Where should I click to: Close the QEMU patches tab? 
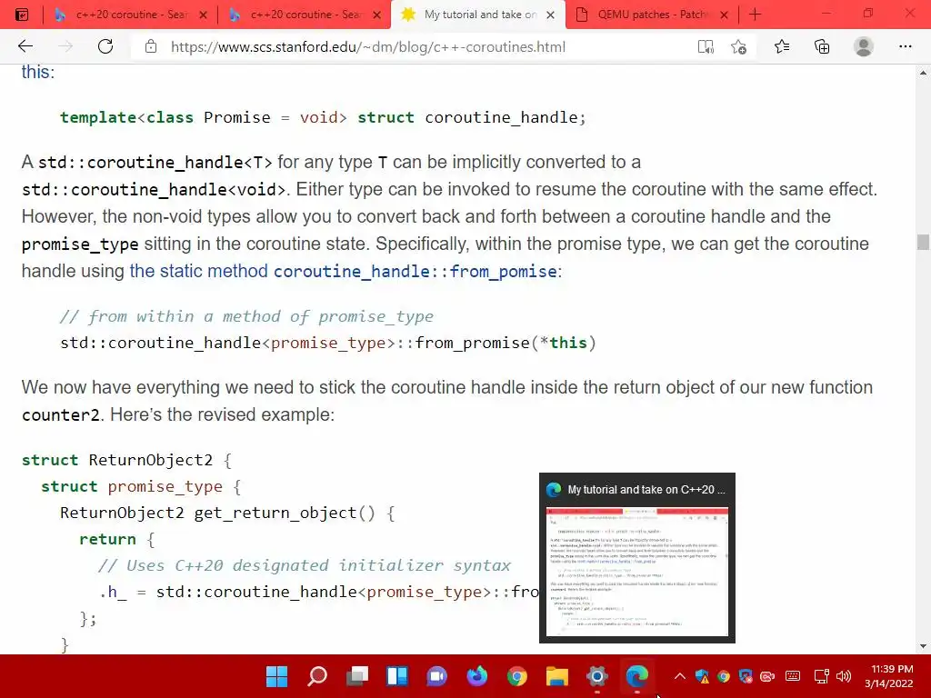724,15
